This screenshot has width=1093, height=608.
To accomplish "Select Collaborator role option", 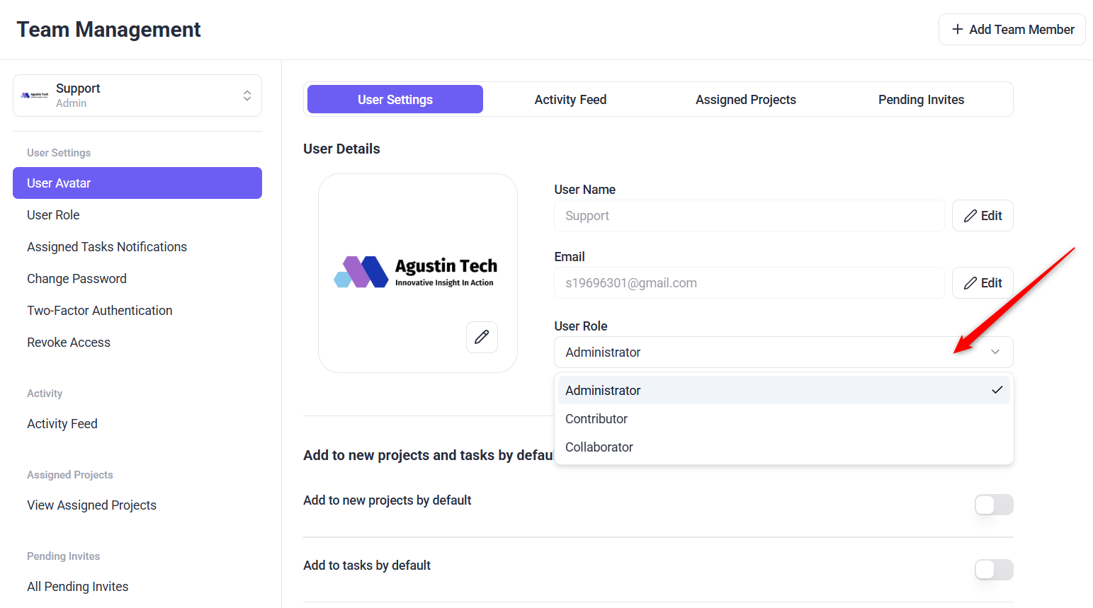I will 599,447.
